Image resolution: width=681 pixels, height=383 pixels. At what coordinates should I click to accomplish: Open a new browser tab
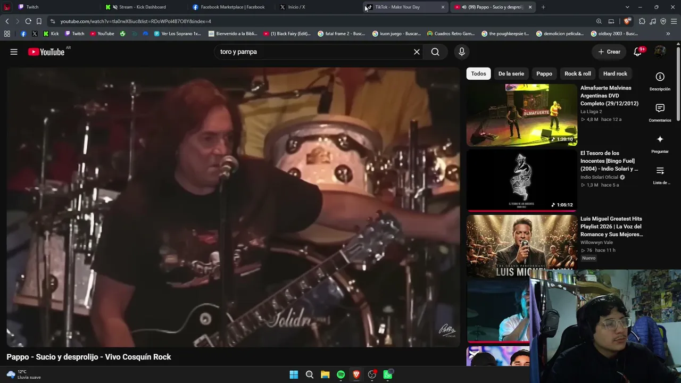(543, 7)
